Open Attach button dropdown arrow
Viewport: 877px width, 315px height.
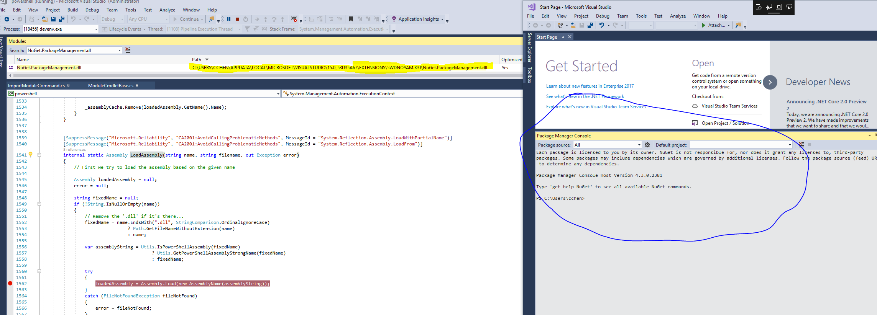728,25
